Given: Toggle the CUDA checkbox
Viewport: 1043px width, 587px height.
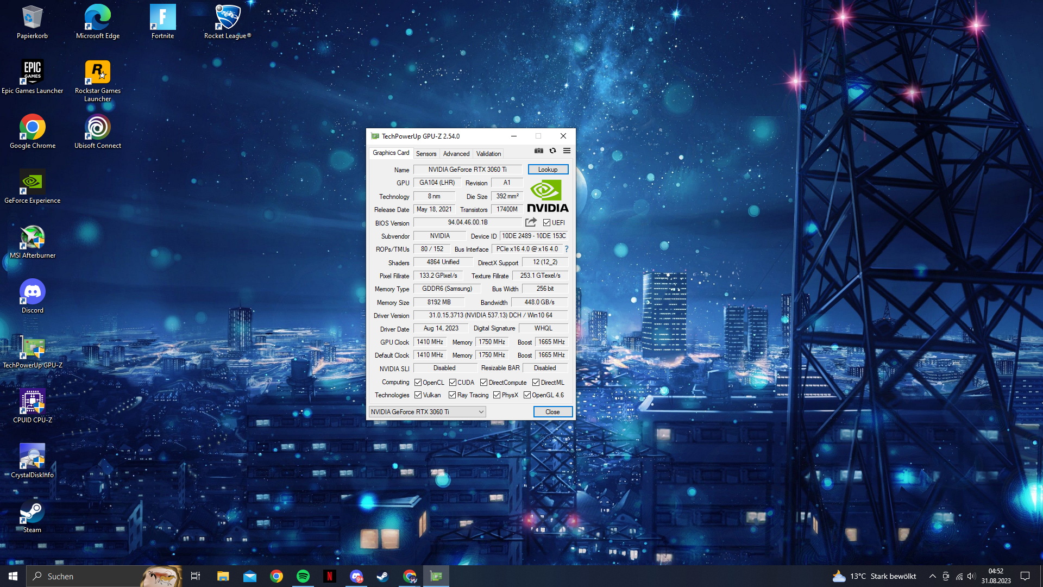Looking at the screenshot, I should [453, 383].
